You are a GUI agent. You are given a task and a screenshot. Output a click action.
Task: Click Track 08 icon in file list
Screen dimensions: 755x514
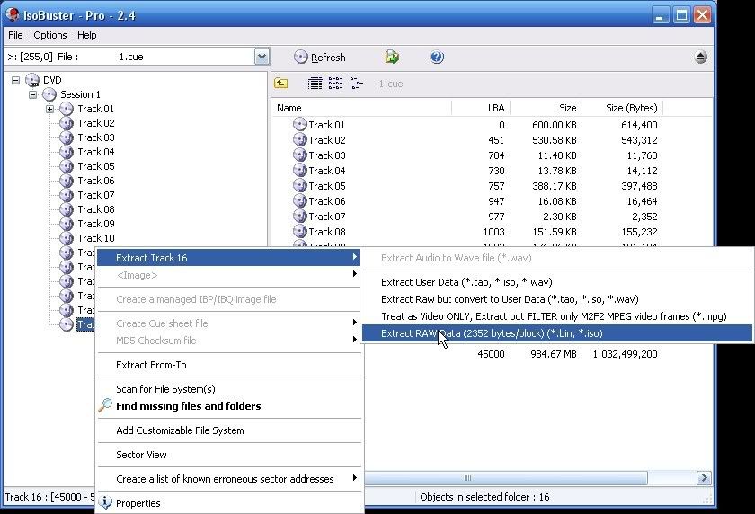(299, 232)
